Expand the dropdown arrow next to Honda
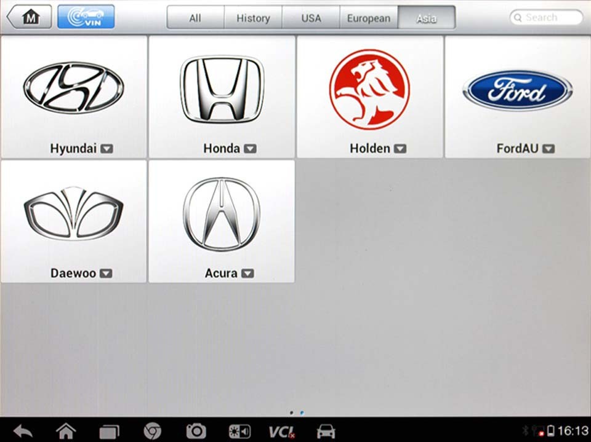Image resolution: width=591 pixels, height=442 pixels. pos(250,149)
